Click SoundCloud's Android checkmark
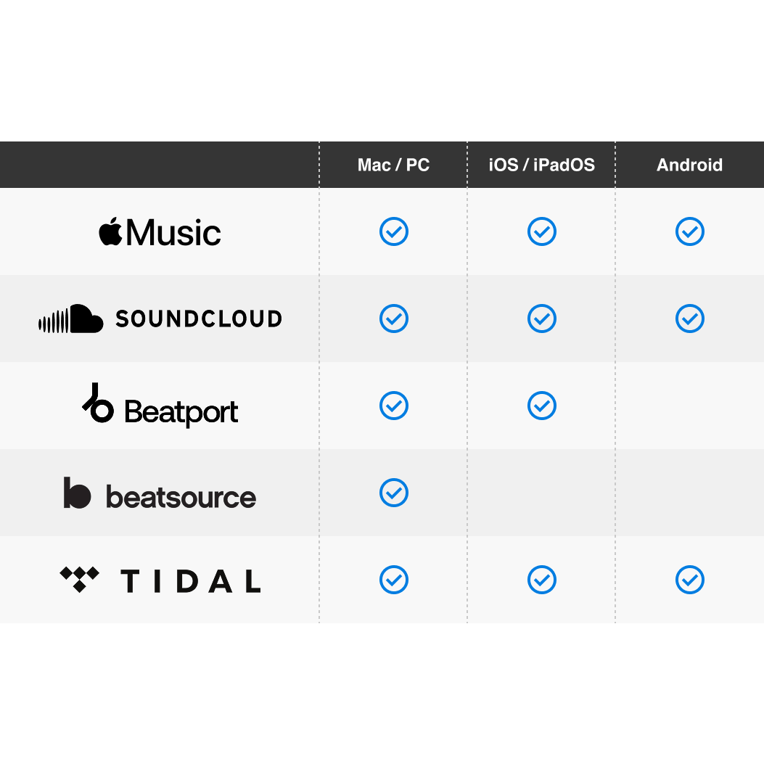Screen dimensions: 764x764 690,319
